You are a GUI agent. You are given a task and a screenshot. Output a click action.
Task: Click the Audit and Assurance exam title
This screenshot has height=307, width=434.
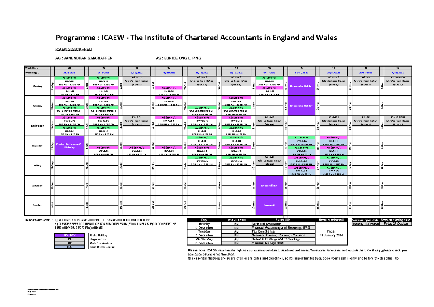click(x=265, y=224)
